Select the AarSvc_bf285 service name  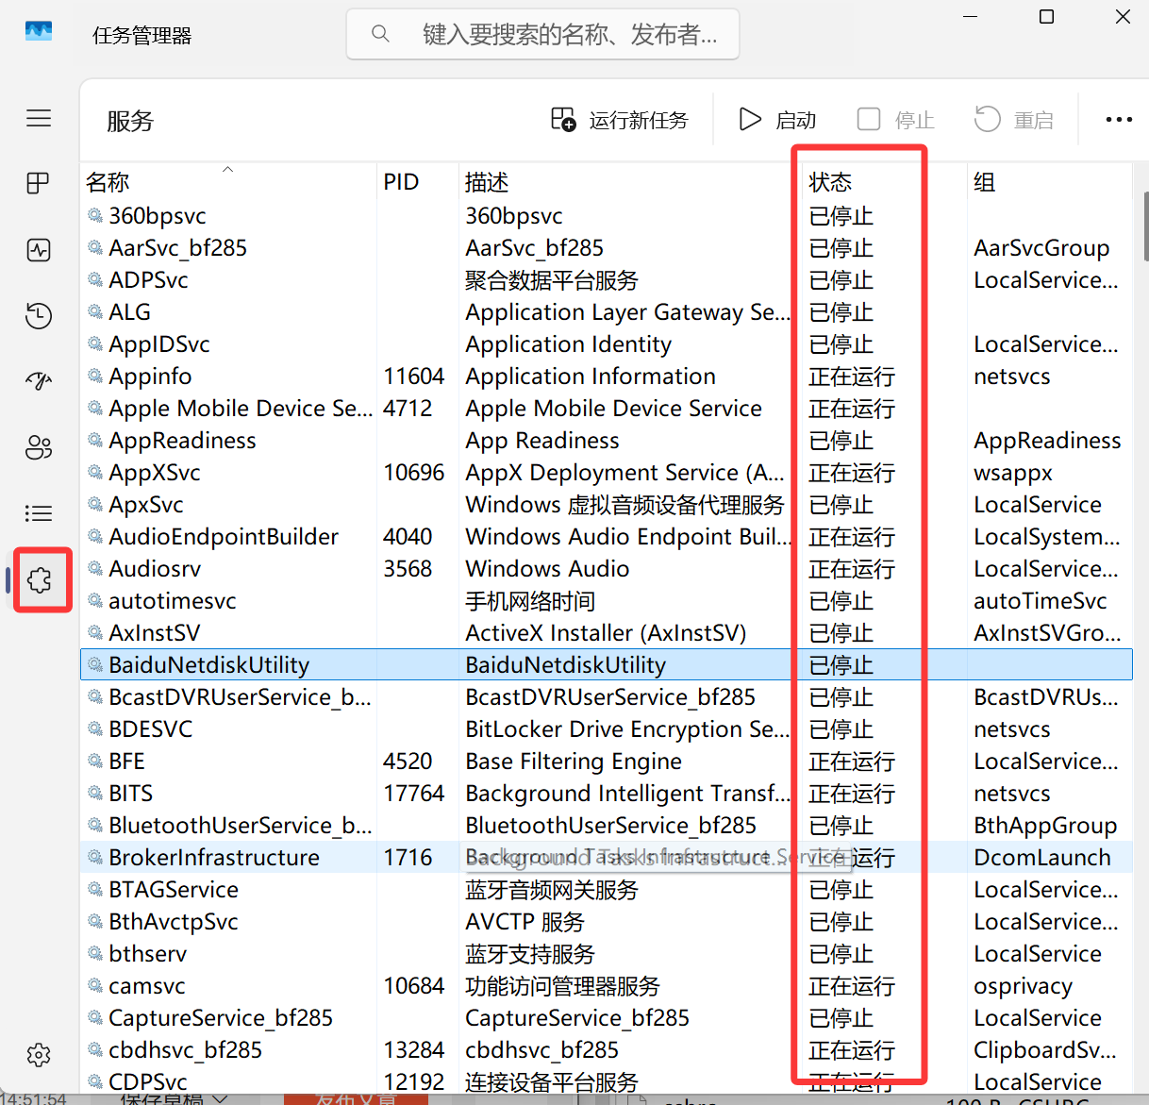click(177, 248)
